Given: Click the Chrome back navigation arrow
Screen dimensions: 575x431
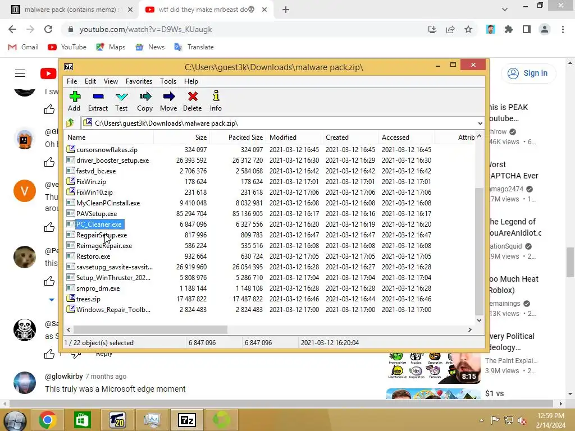Looking at the screenshot, I should (x=12, y=29).
